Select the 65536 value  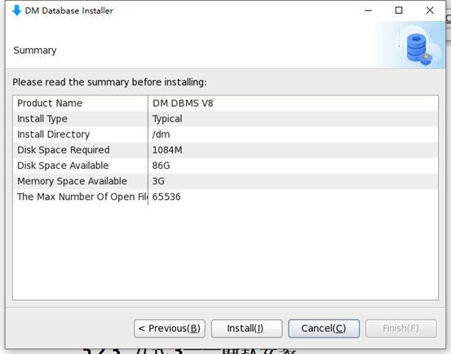pos(166,197)
